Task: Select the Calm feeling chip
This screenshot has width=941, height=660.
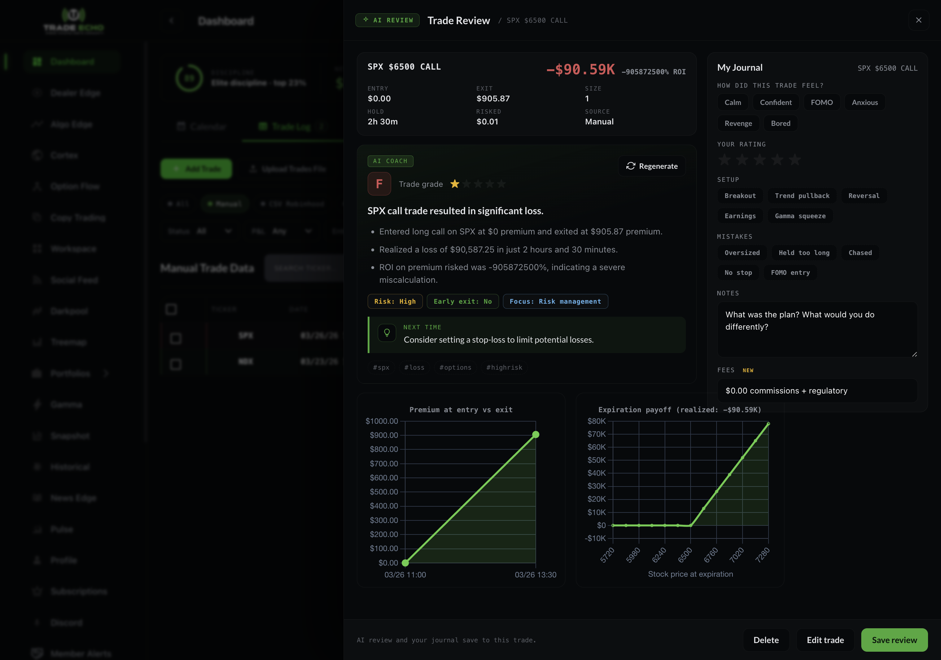Action: 732,102
